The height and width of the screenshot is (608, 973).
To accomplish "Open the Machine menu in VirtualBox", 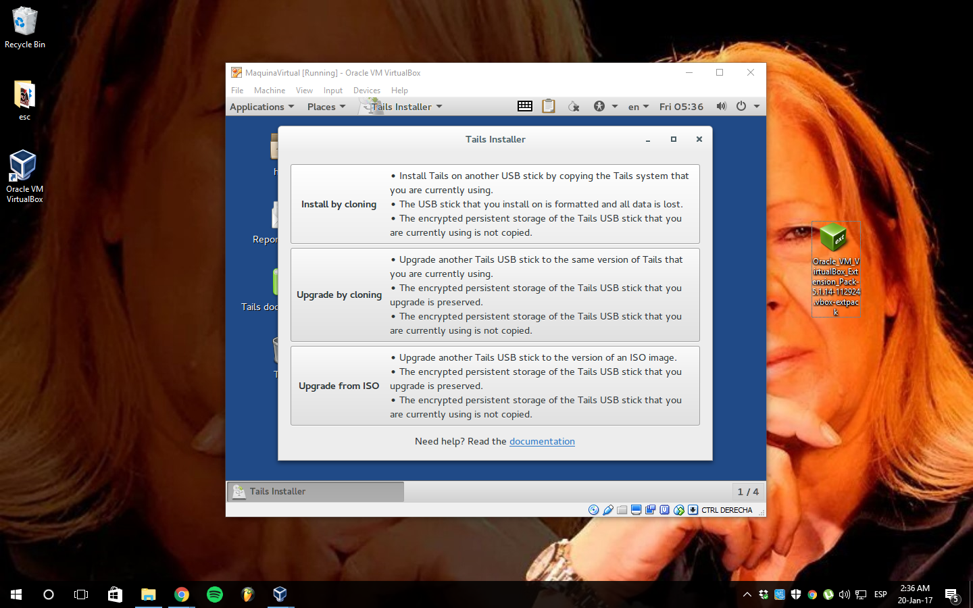I will tap(270, 91).
